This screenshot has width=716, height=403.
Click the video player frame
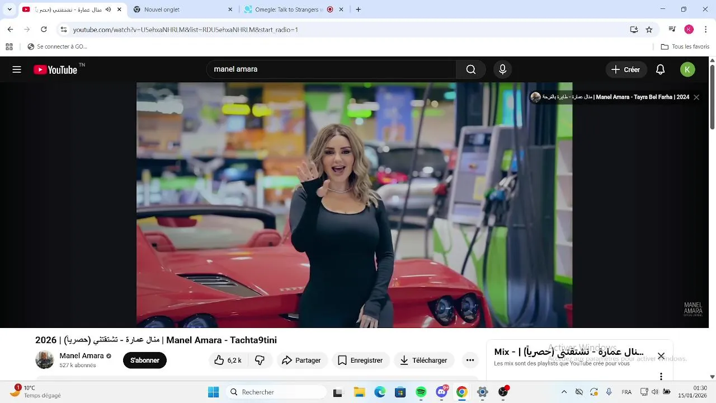354,205
